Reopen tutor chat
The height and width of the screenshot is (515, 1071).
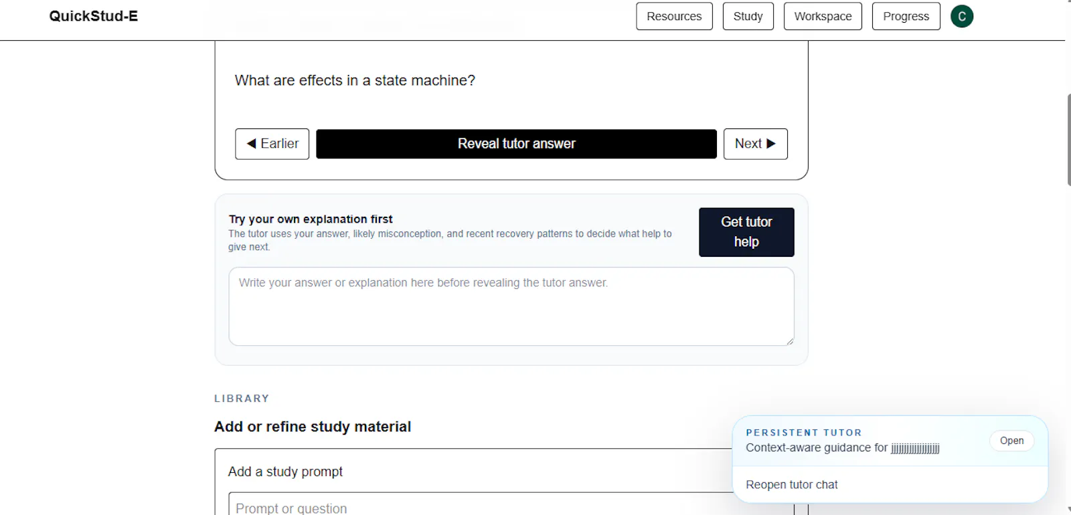point(792,485)
